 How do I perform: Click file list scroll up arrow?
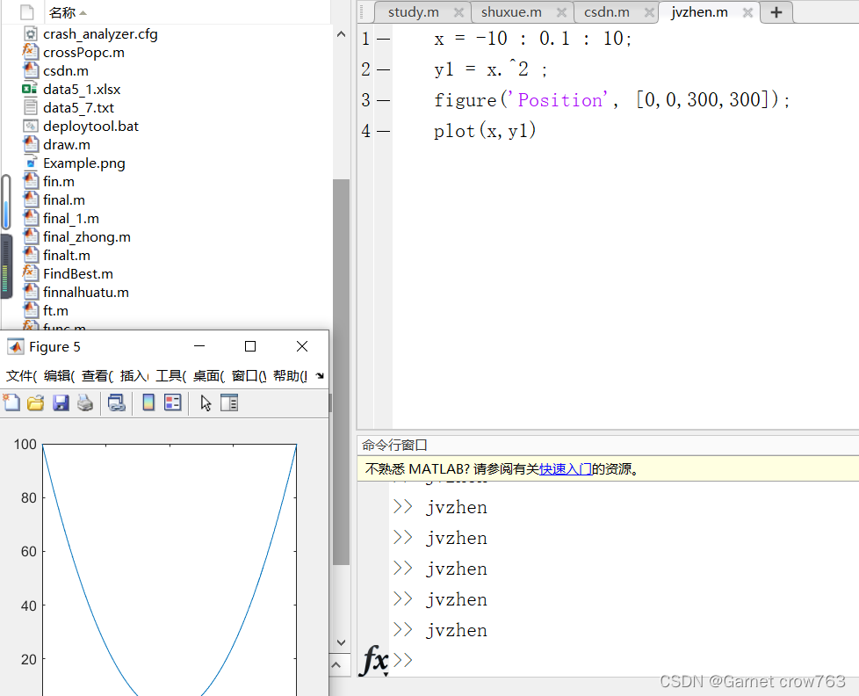coord(341,34)
